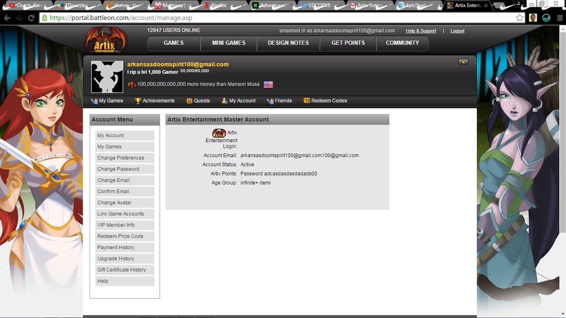Click the Redeem Codes chest icon

(x=307, y=100)
